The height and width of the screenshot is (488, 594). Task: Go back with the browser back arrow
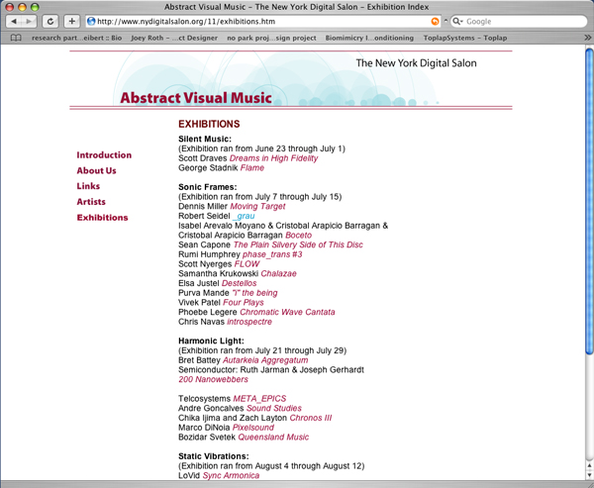[x=14, y=21]
